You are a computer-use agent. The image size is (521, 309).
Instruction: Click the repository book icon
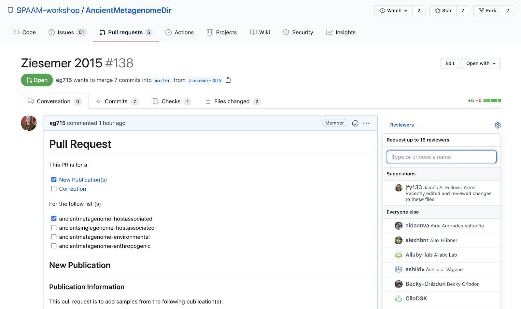(x=10, y=10)
